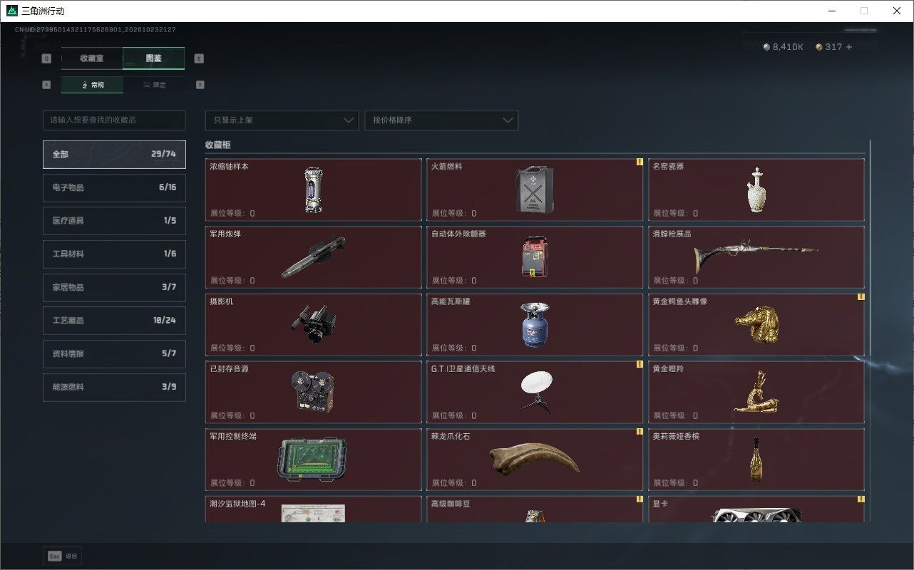Click the 名窑瓷器 porcelain vase image
The image size is (914, 570).
pyautogui.click(x=756, y=190)
